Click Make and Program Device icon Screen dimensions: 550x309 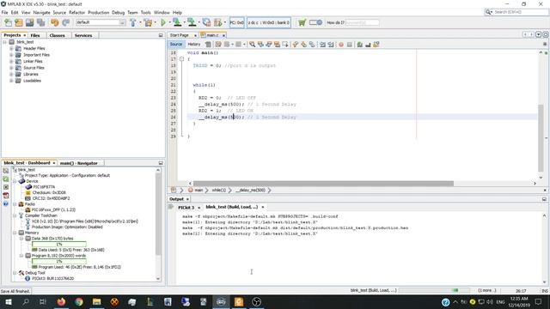coord(177,23)
